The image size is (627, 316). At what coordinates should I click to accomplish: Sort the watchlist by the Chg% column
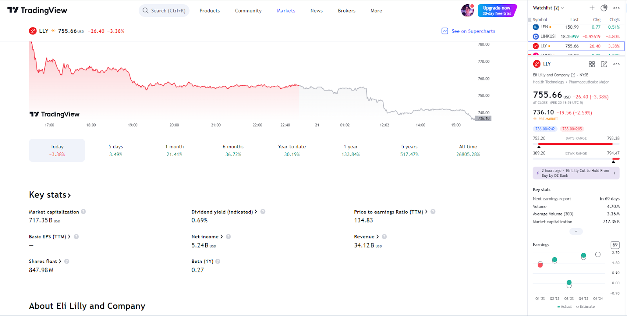[614, 20]
